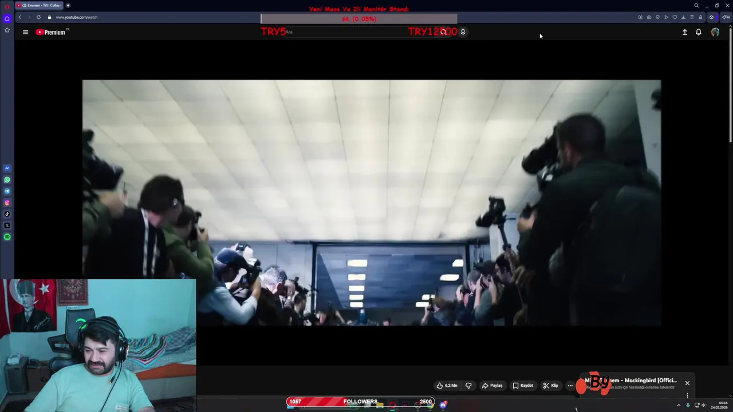Screen dimensions: 733x412
Task: Open a new browser tab
Action: pos(68,5)
